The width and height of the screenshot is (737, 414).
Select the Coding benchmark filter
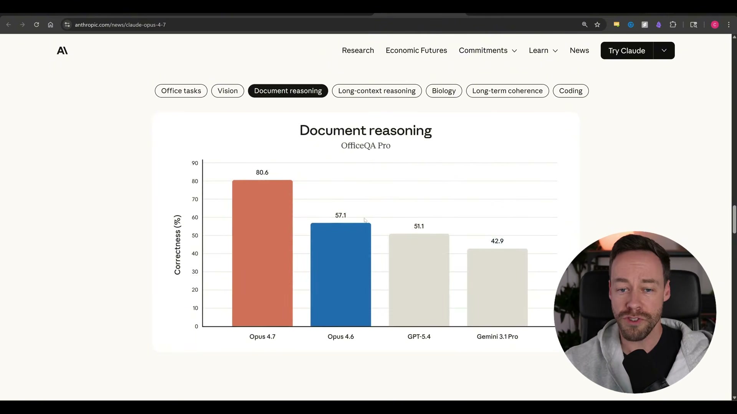click(571, 91)
